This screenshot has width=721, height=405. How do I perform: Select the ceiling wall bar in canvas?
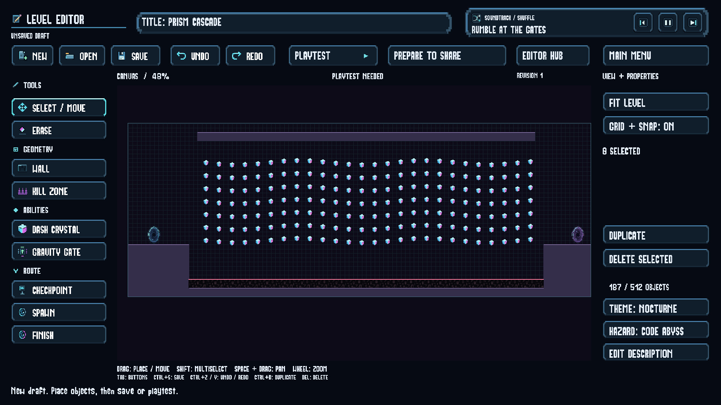[x=366, y=136]
